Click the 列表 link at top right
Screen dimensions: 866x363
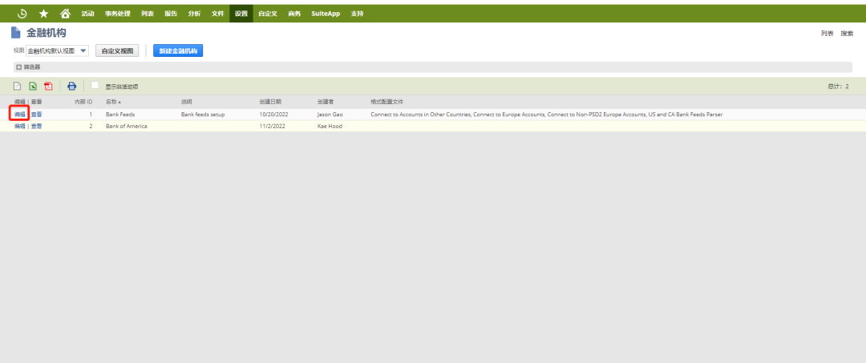[x=827, y=34]
